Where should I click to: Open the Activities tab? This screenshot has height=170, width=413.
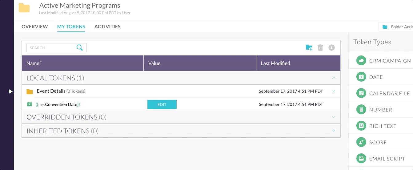(x=107, y=26)
